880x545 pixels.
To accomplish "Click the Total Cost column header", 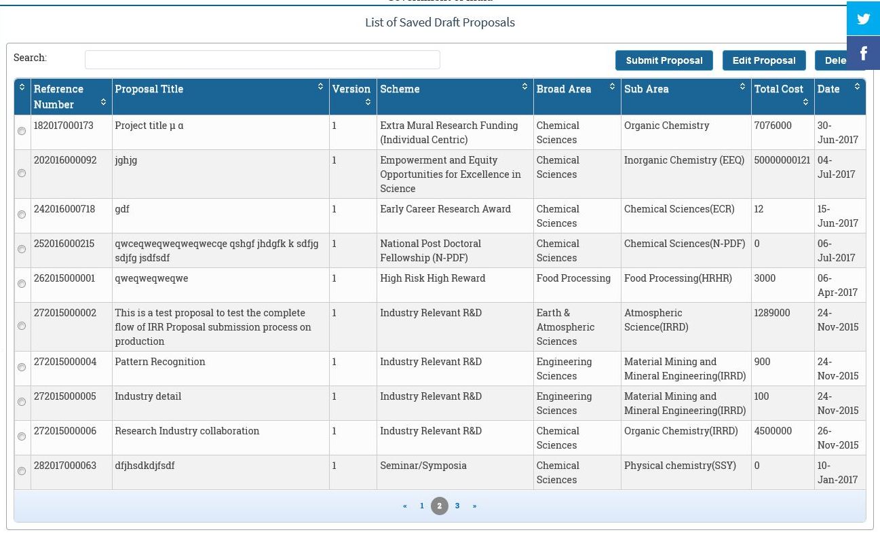I will pos(783,96).
